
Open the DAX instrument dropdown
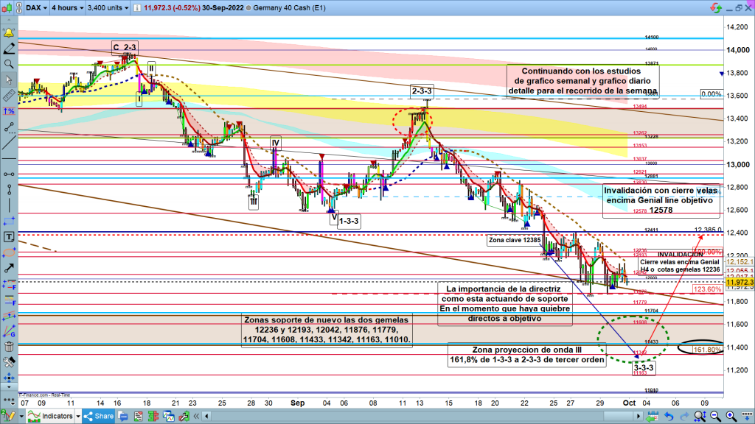(35, 8)
